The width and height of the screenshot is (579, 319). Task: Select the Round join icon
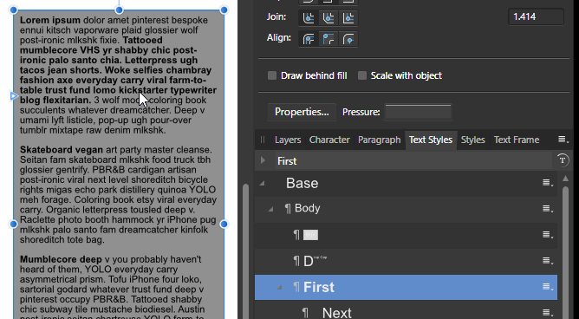click(309, 17)
